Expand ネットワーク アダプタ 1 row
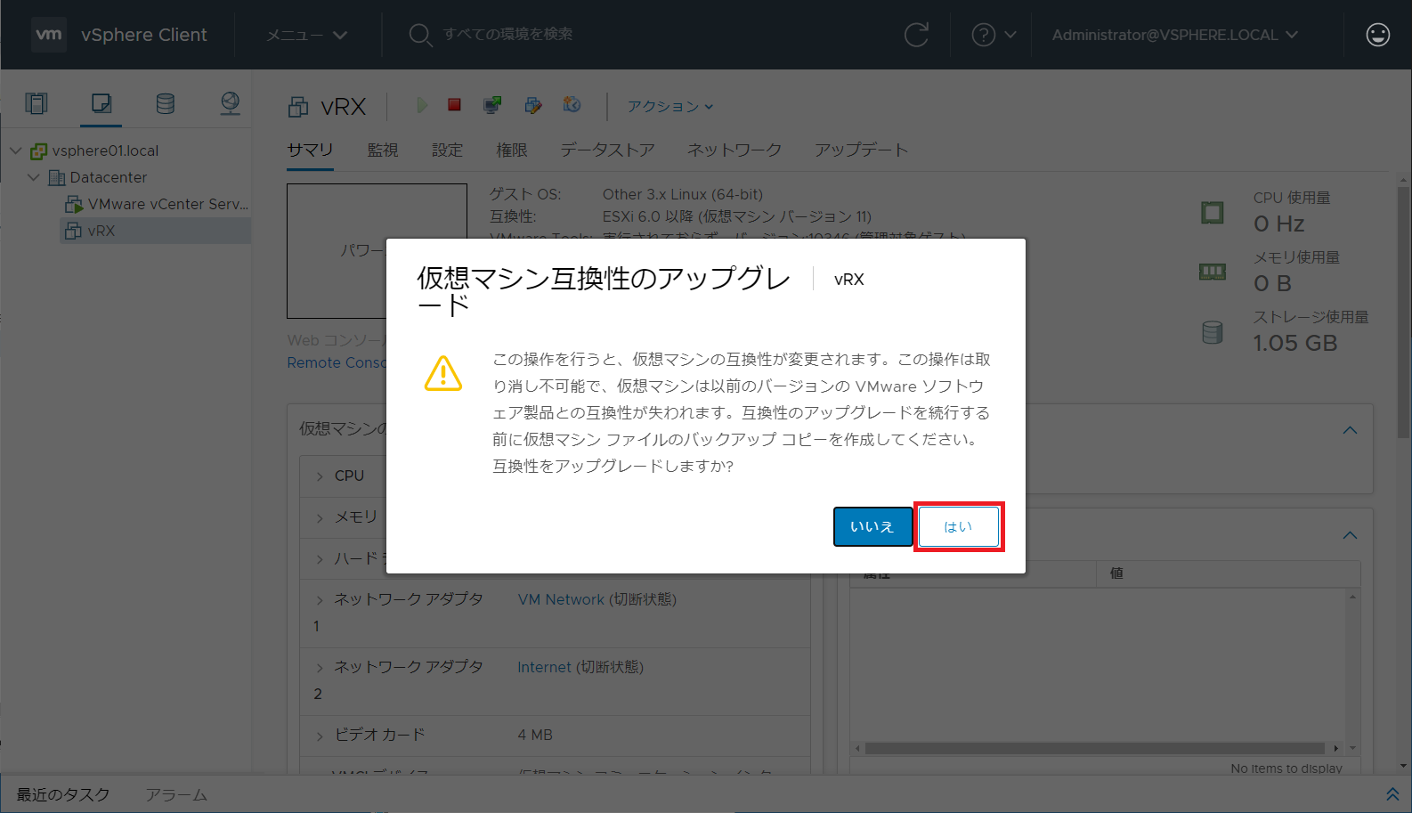Image resolution: width=1412 pixels, height=813 pixels. tap(320, 600)
